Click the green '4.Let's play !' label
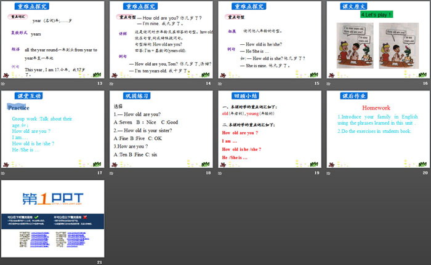This screenshot has height=265, width=431. 377,15
